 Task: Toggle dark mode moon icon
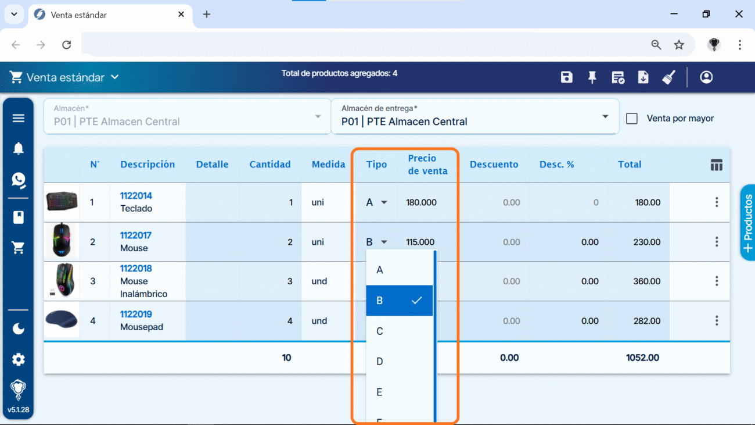pos(19,329)
